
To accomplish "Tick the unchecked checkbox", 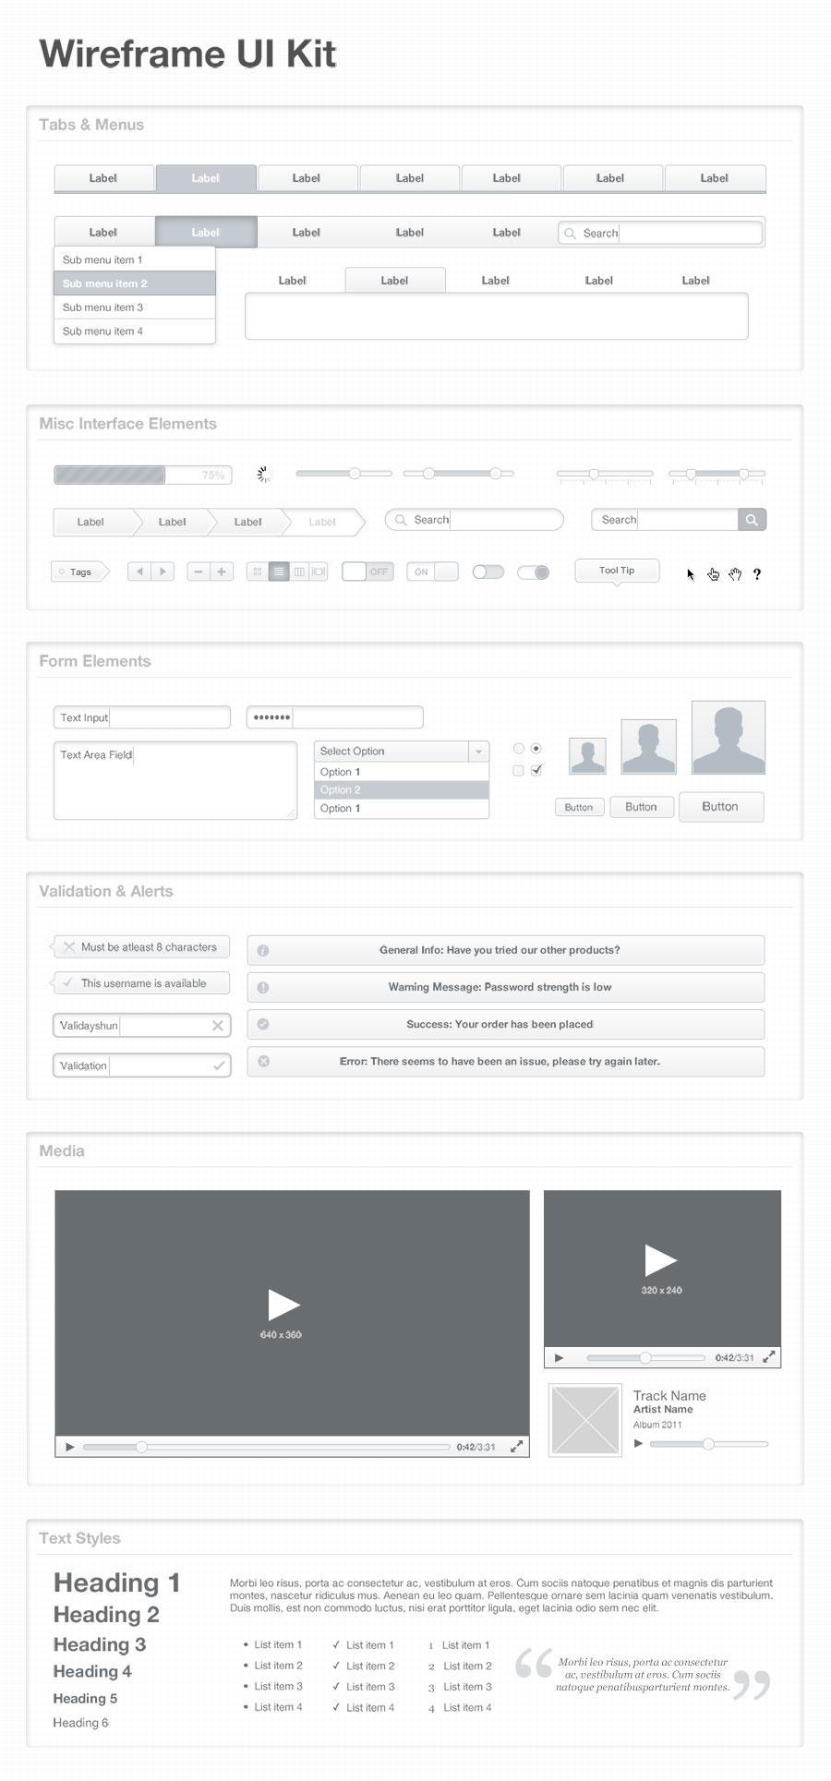I will [518, 770].
